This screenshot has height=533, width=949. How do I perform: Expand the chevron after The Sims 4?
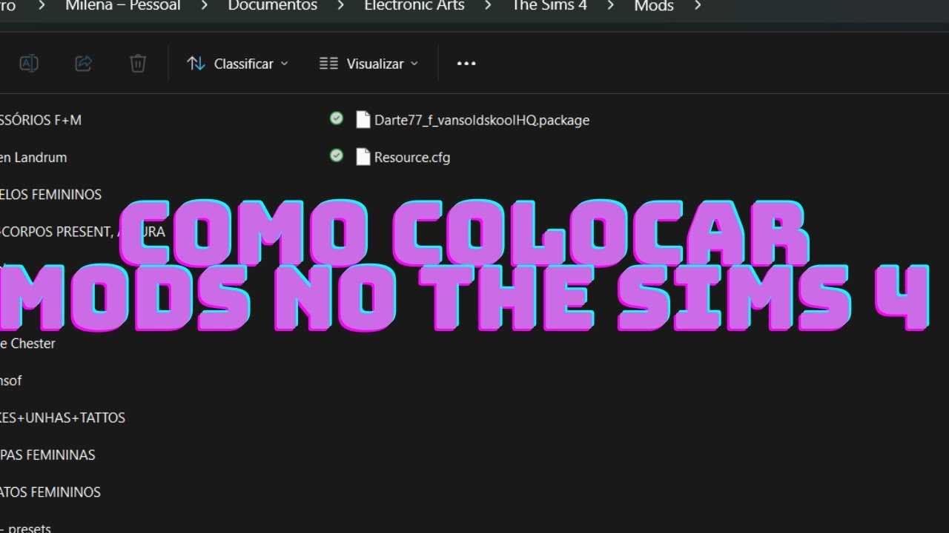coord(610,6)
